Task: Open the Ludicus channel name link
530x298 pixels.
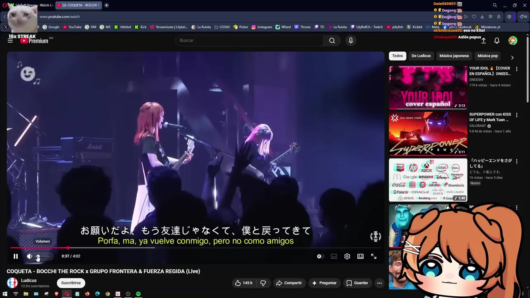Action: click(x=29, y=281)
